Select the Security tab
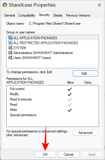This screenshot has width=105, height=160. tap(44, 15)
